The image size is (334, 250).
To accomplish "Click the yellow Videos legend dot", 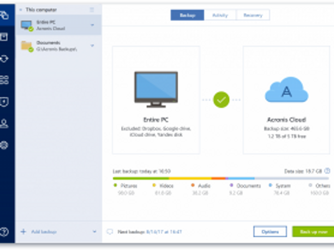I will coord(154,185).
